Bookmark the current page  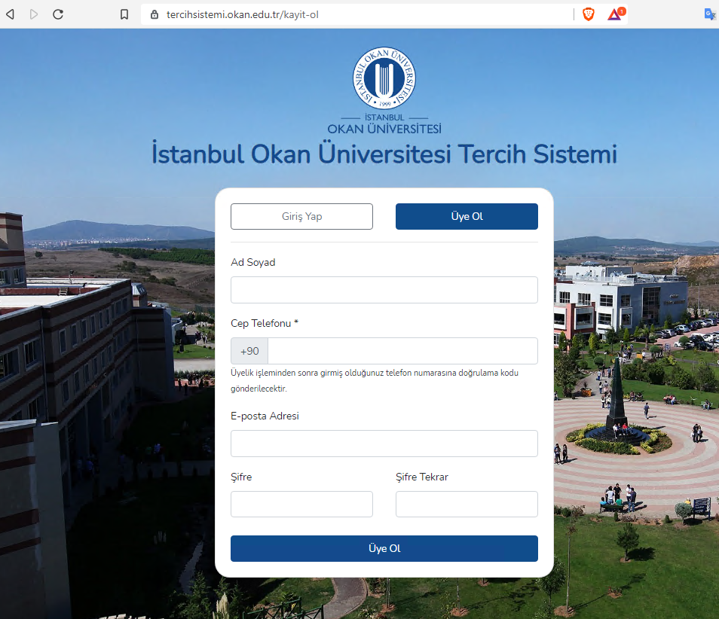125,14
